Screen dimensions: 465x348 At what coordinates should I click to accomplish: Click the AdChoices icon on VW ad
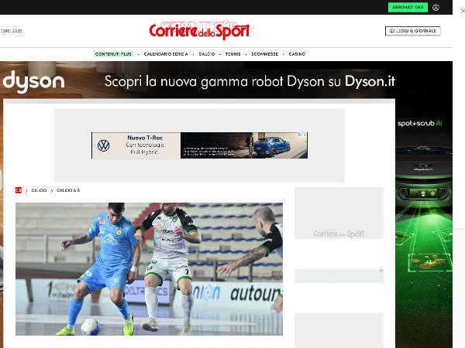click(302, 135)
